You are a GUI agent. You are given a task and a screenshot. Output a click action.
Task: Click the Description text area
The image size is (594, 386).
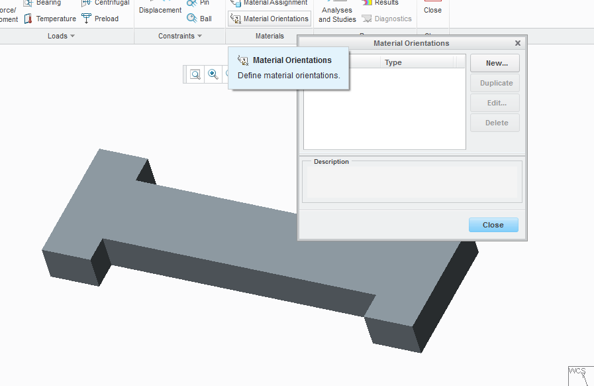[412, 182]
